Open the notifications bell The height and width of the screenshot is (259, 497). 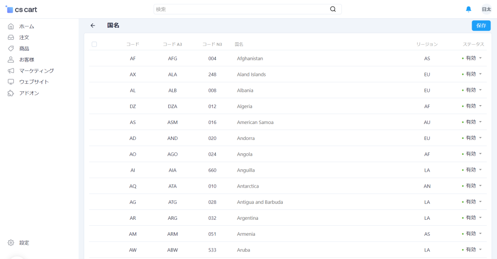469,9
